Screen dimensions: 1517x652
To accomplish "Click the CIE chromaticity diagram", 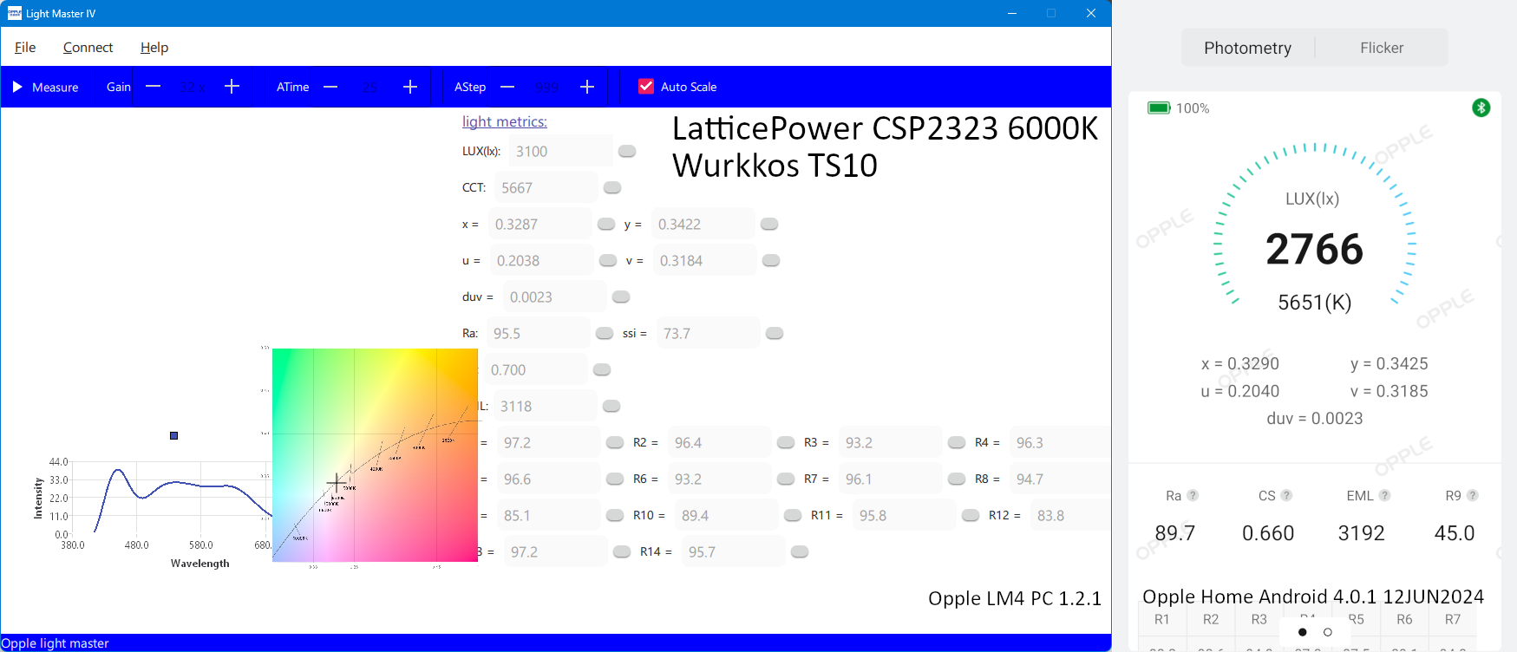I will point(375,455).
